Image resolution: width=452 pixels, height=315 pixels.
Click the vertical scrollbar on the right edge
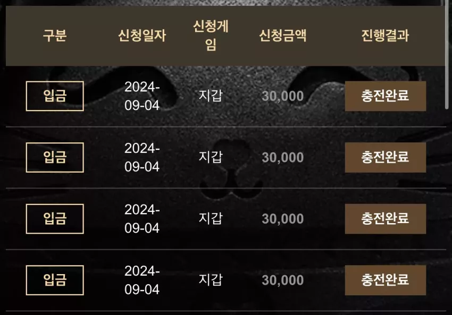pyautogui.click(x=447, y=55)
